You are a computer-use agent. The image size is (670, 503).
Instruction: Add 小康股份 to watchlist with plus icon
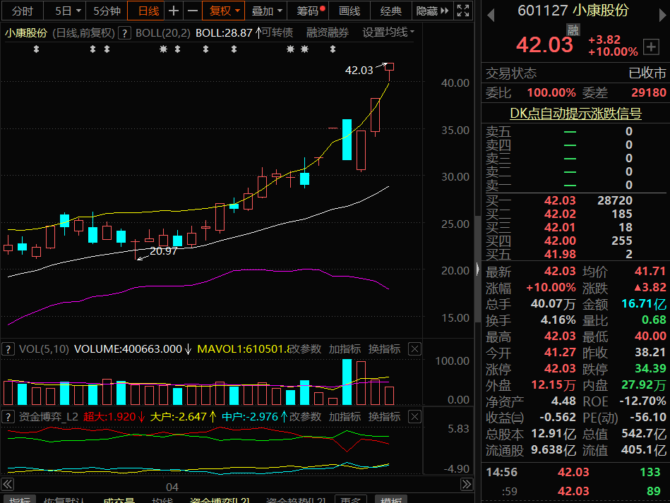click(651, 47)
